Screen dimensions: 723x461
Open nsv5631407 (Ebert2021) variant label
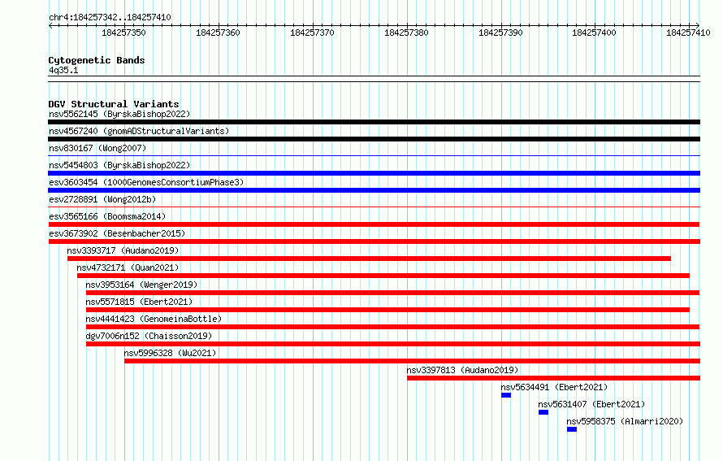[x=591, y=404]
